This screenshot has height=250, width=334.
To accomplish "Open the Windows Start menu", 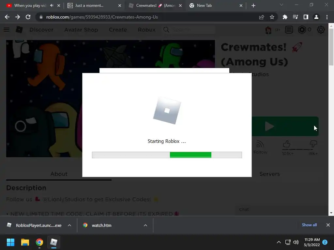I will click(x=10, y=242).
